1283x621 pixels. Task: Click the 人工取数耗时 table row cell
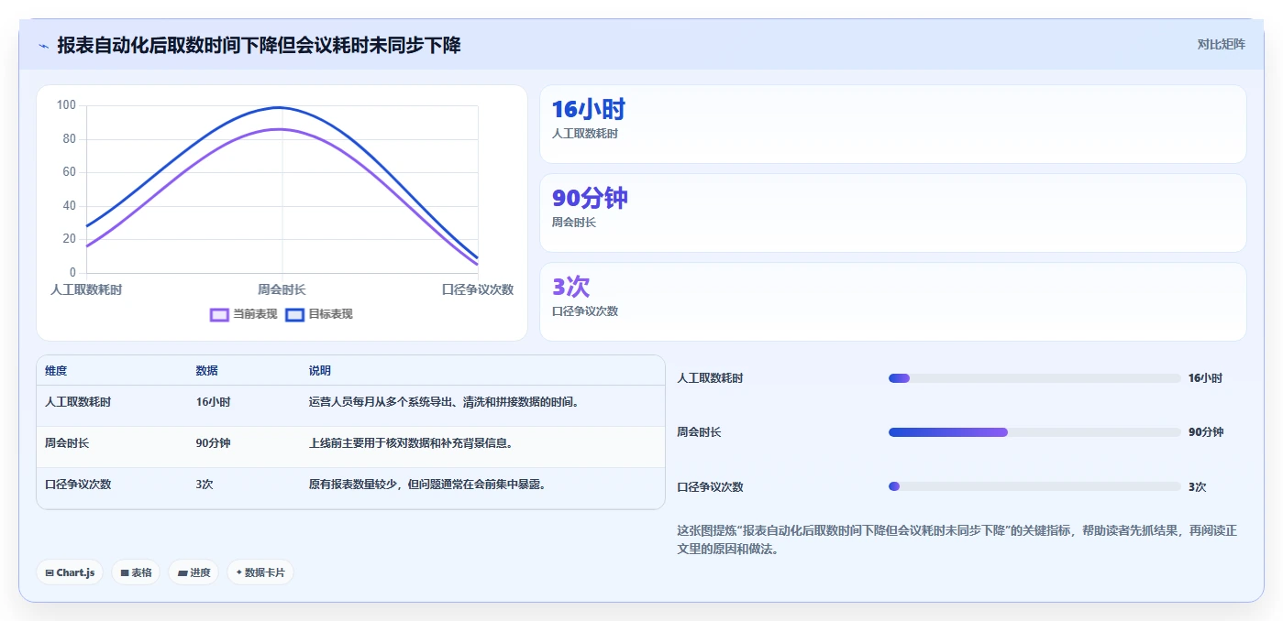pos(78,402)
